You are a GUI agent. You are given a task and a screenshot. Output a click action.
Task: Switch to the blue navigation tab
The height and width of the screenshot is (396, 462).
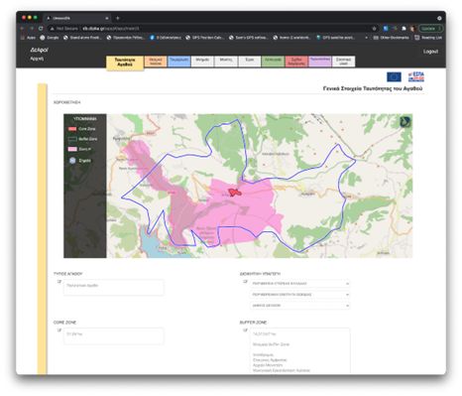click(x=178, y=62)
